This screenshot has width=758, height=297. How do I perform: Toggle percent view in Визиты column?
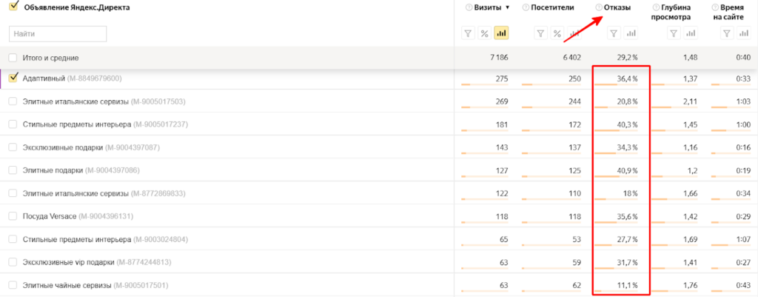[x=484, y=33]
